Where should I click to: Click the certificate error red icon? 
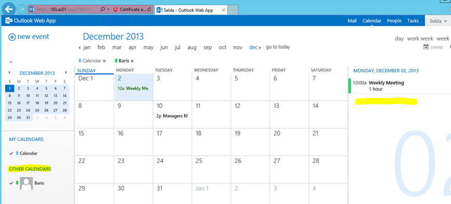tap(116, 9)
